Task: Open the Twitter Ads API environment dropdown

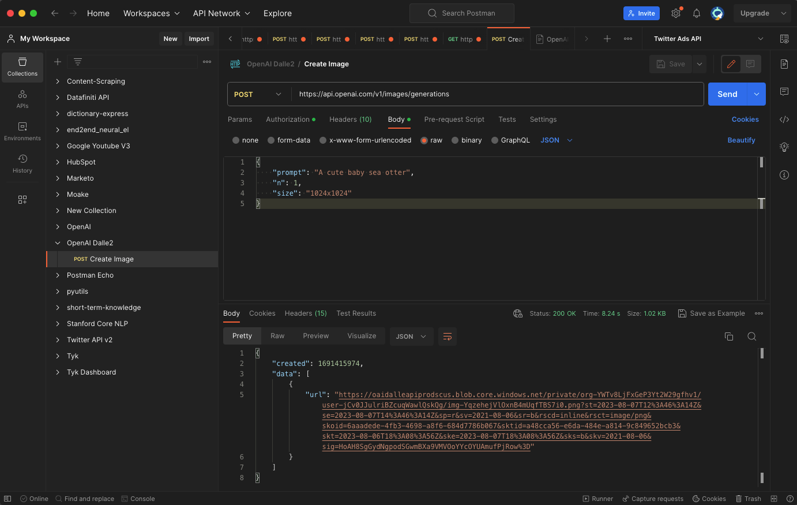Action: 708,39
